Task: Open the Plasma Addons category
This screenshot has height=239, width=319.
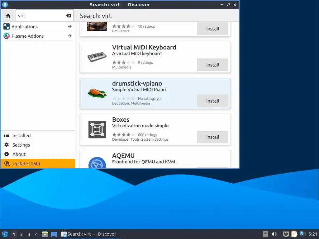Action: click(x=38, y=36)
